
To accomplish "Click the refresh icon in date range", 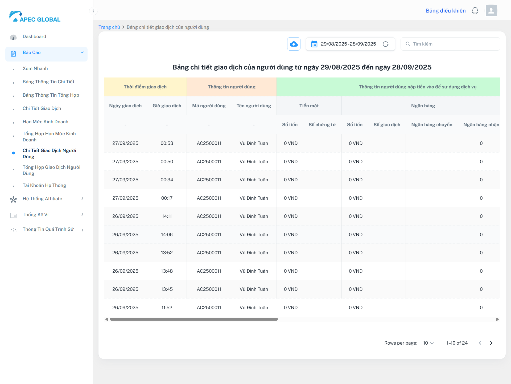I will pyautogui.click(x=385, y=44).
